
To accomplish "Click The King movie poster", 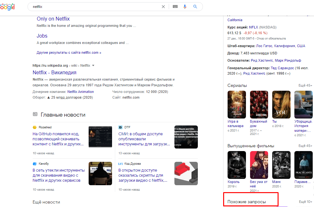I will tap(237, 165).
